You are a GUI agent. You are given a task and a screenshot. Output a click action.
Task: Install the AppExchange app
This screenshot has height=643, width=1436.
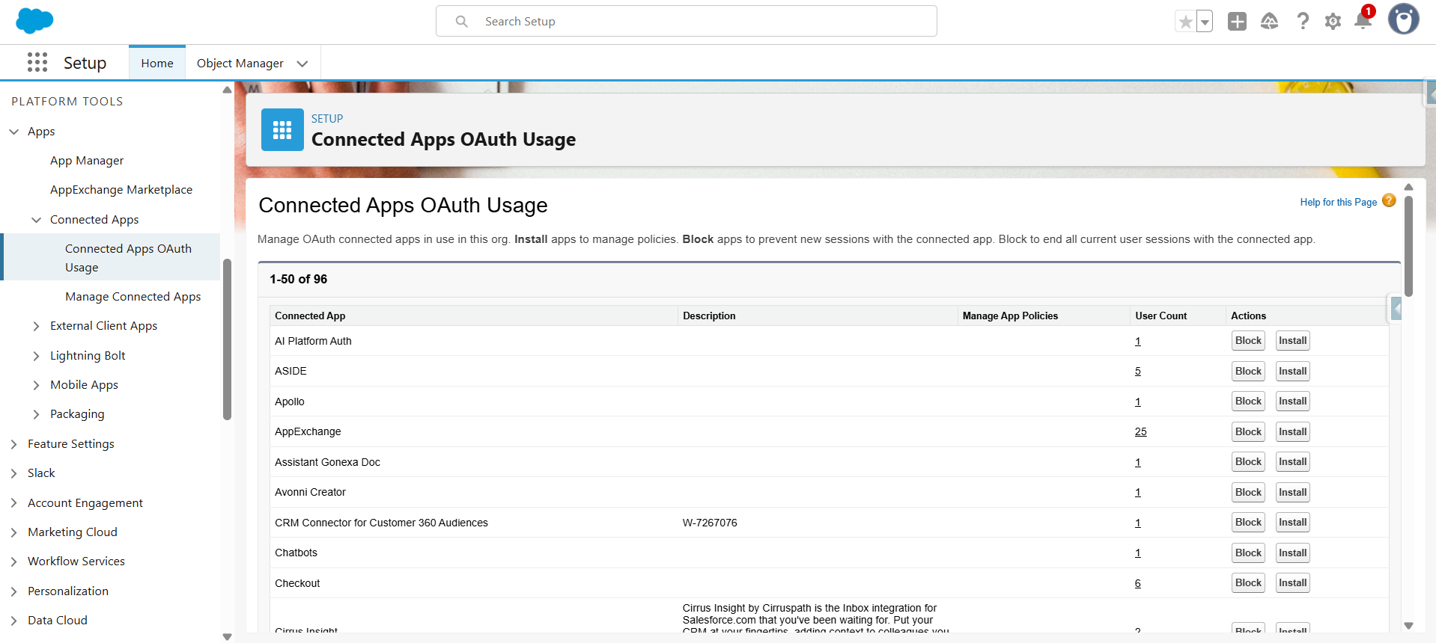1293,431
